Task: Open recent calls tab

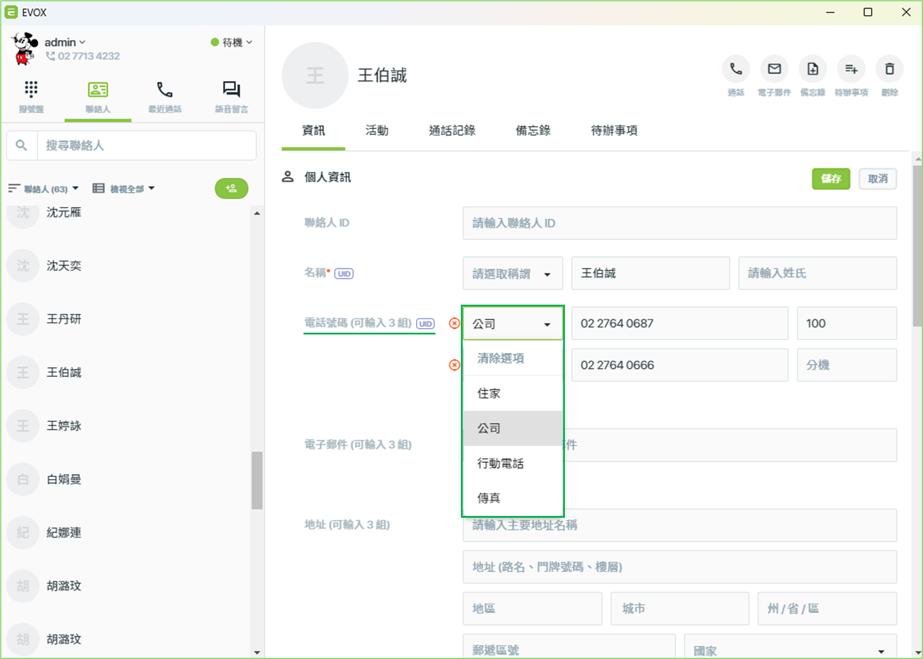Action: 165,97
